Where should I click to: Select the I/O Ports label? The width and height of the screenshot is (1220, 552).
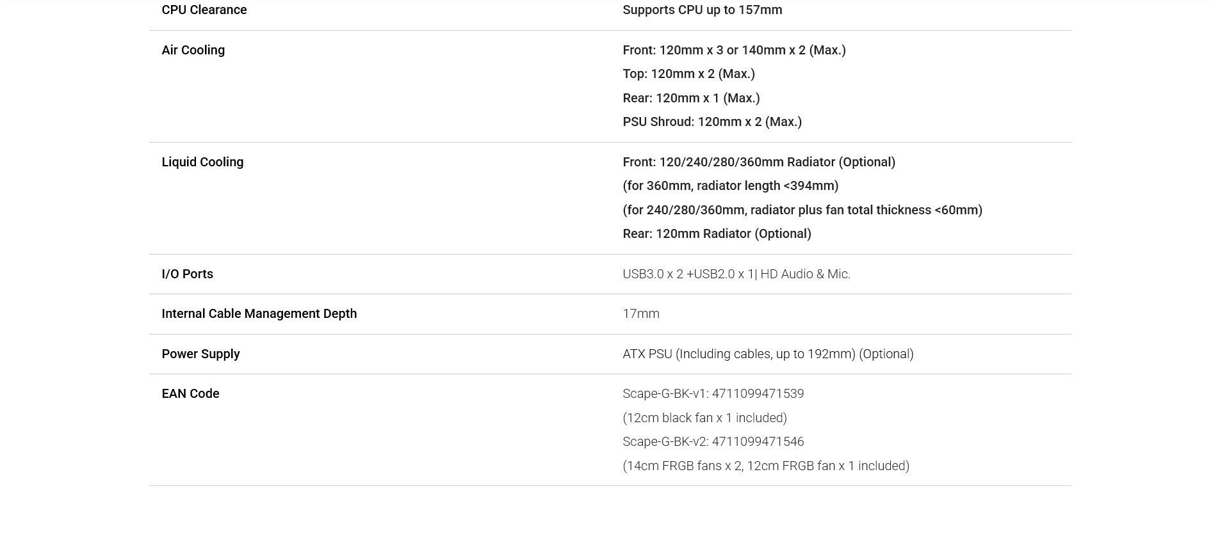pyautogui.click(x=187, y=274)
